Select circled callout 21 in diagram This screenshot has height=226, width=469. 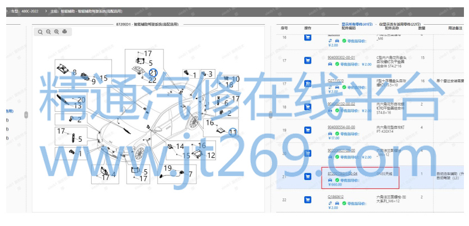(153, 73)
